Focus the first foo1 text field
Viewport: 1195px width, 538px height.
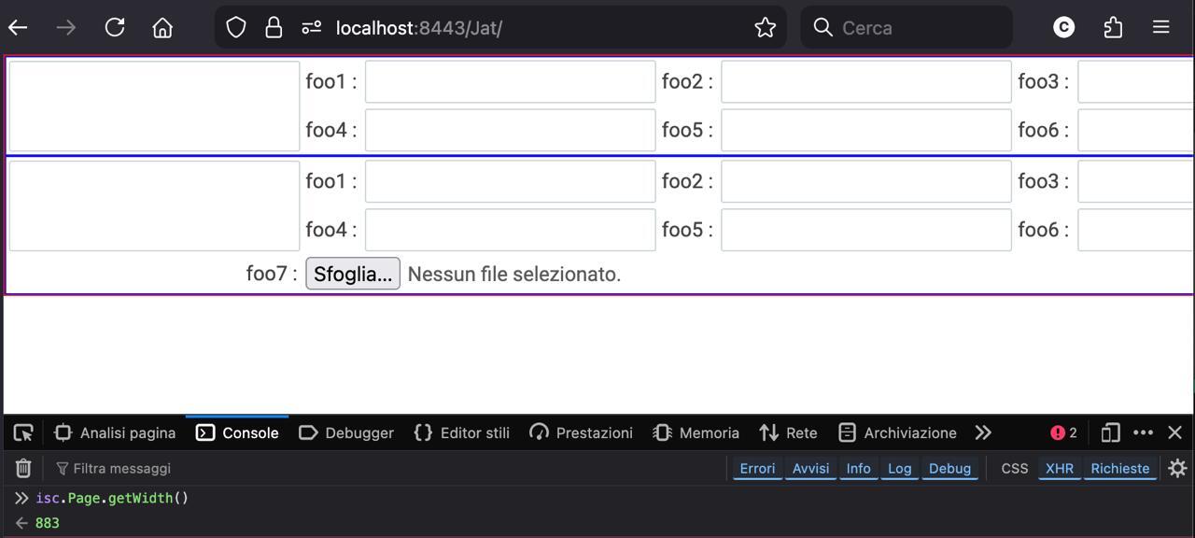[x=510, y=81]
